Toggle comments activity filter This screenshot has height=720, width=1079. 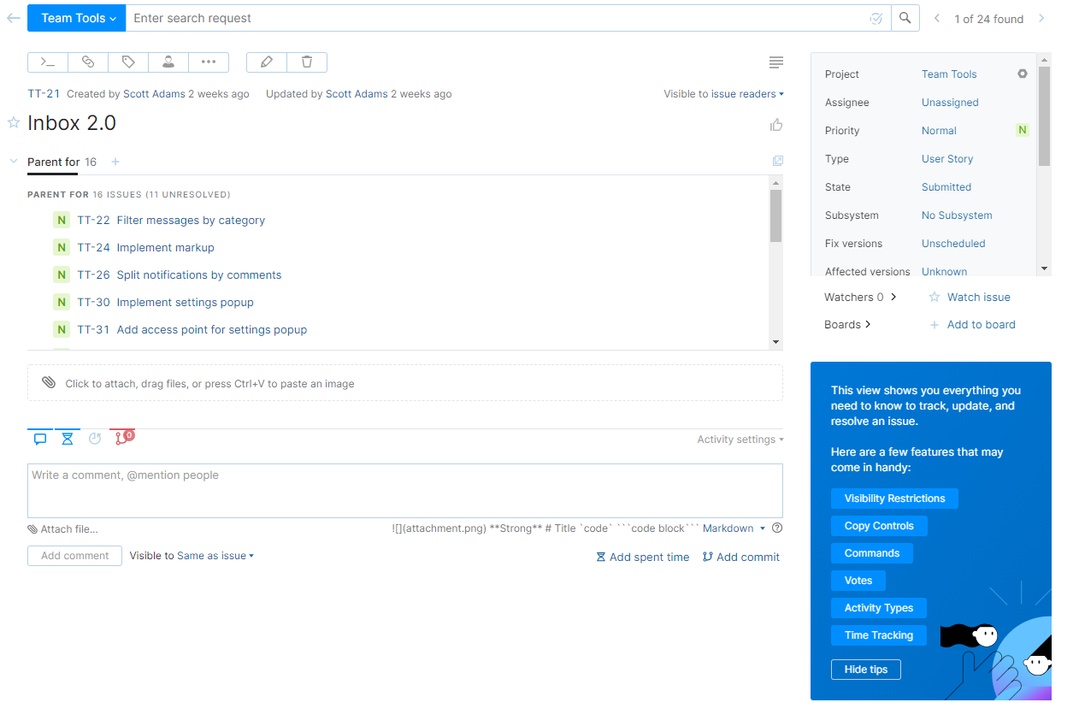[39, 438]
